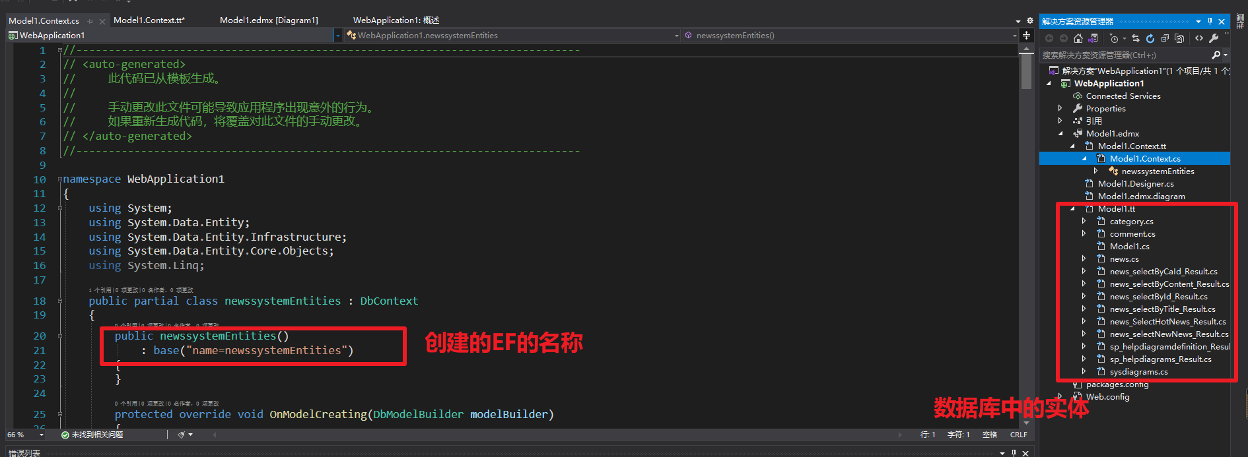The height and width of the screenshot is (457, 1248).
Task: Click the split editor icon above scrollbar
Action: point(1026,35)
